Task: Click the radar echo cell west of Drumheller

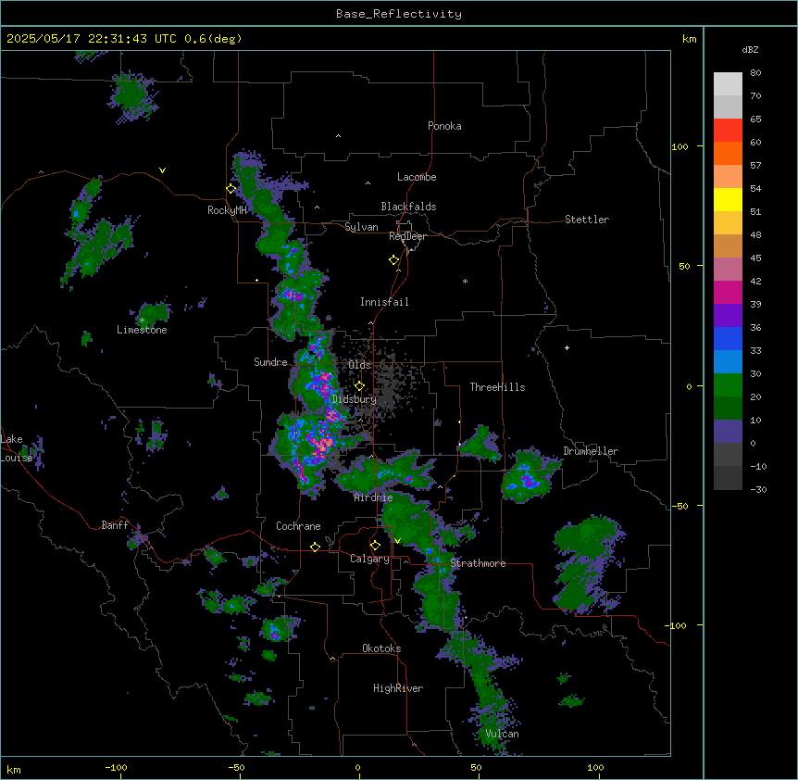Action: click(530, 474)
